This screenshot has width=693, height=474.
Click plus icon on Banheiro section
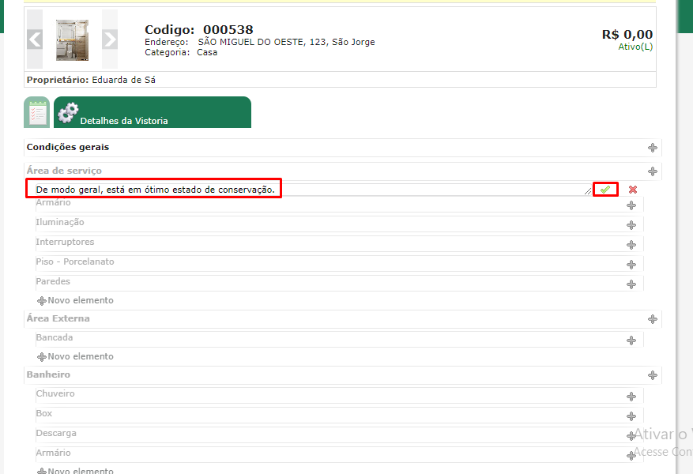point(653,375)
